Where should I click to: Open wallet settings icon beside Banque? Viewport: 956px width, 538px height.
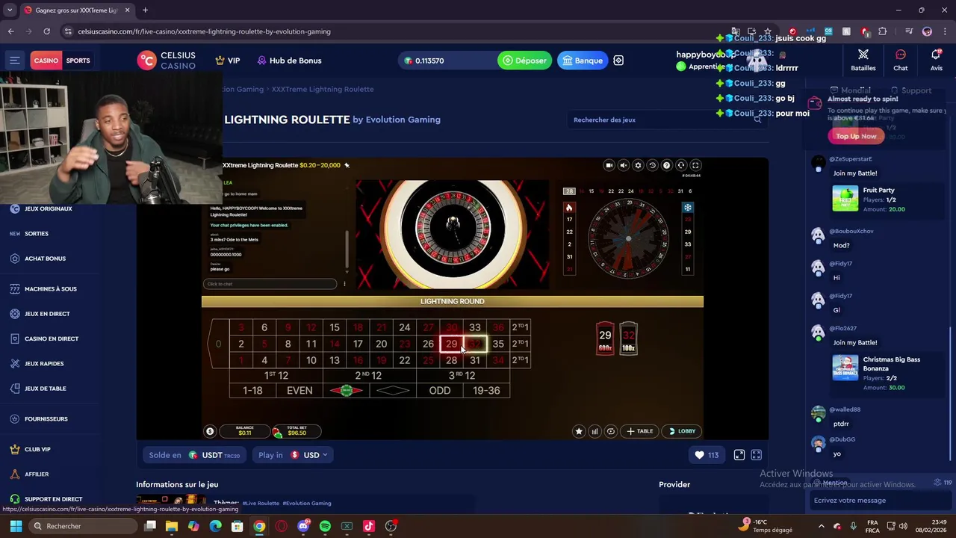[618, 61]
